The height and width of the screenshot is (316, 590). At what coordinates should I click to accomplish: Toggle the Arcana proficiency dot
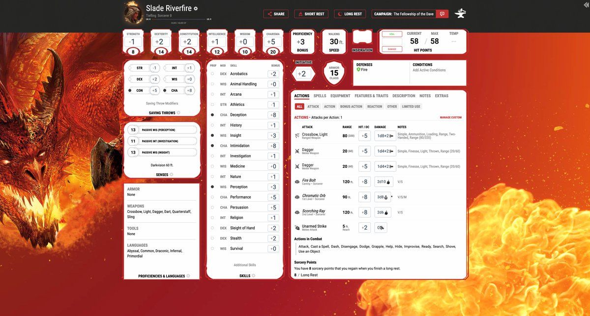click(212, 94)
